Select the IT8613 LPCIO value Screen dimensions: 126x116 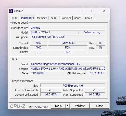tap(68, 52)
